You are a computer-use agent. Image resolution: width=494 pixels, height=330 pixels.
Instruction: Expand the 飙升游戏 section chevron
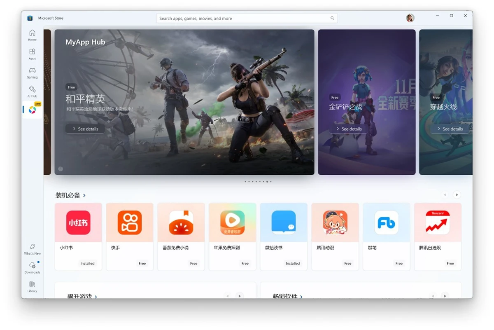point(96,296)
